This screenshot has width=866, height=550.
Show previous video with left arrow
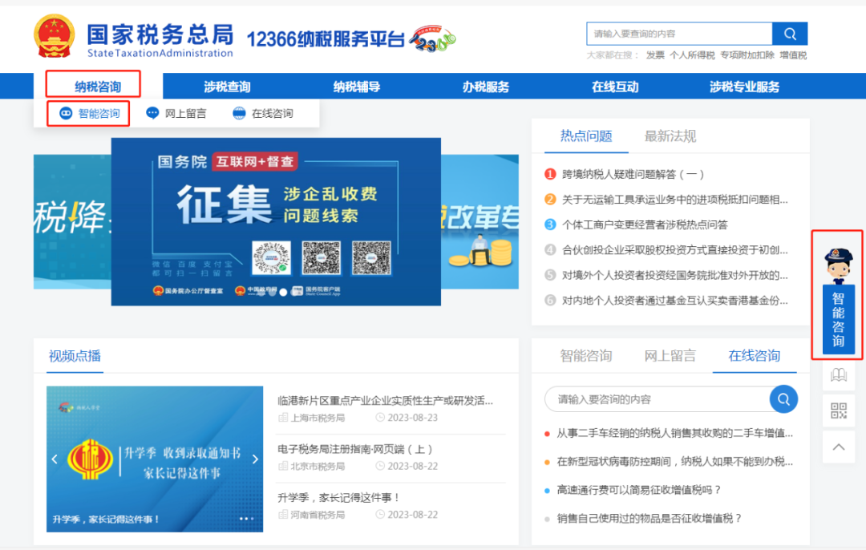pos(55,459)
